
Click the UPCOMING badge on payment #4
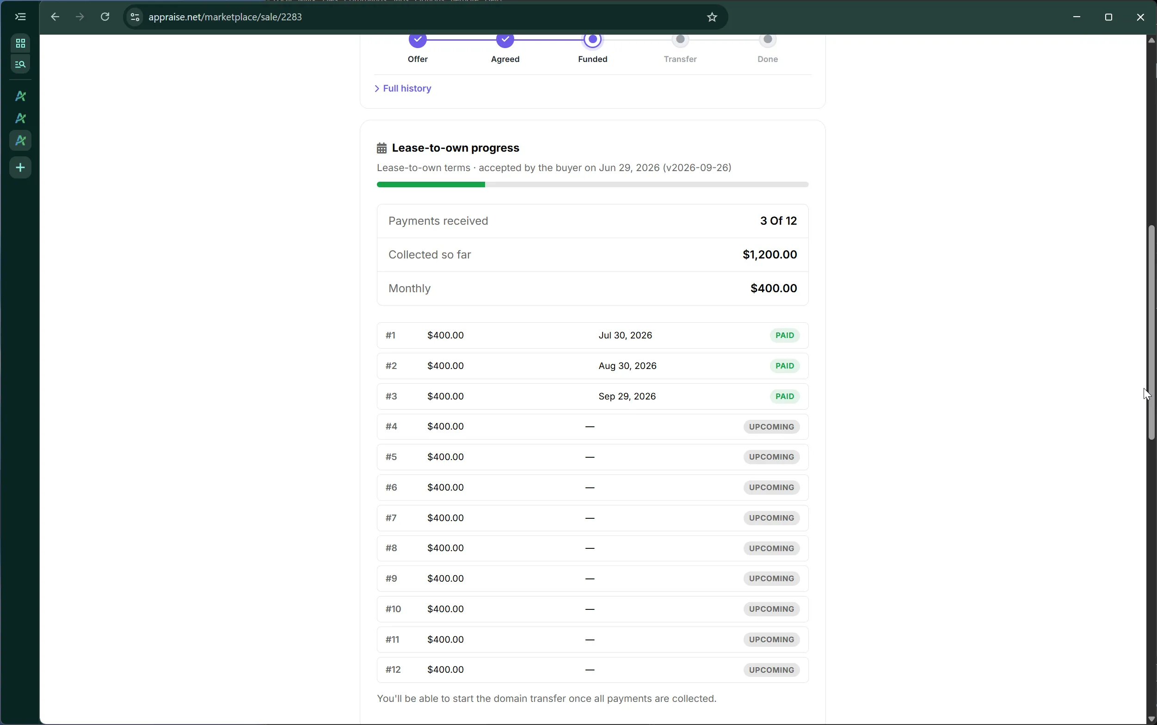[771, 427]
